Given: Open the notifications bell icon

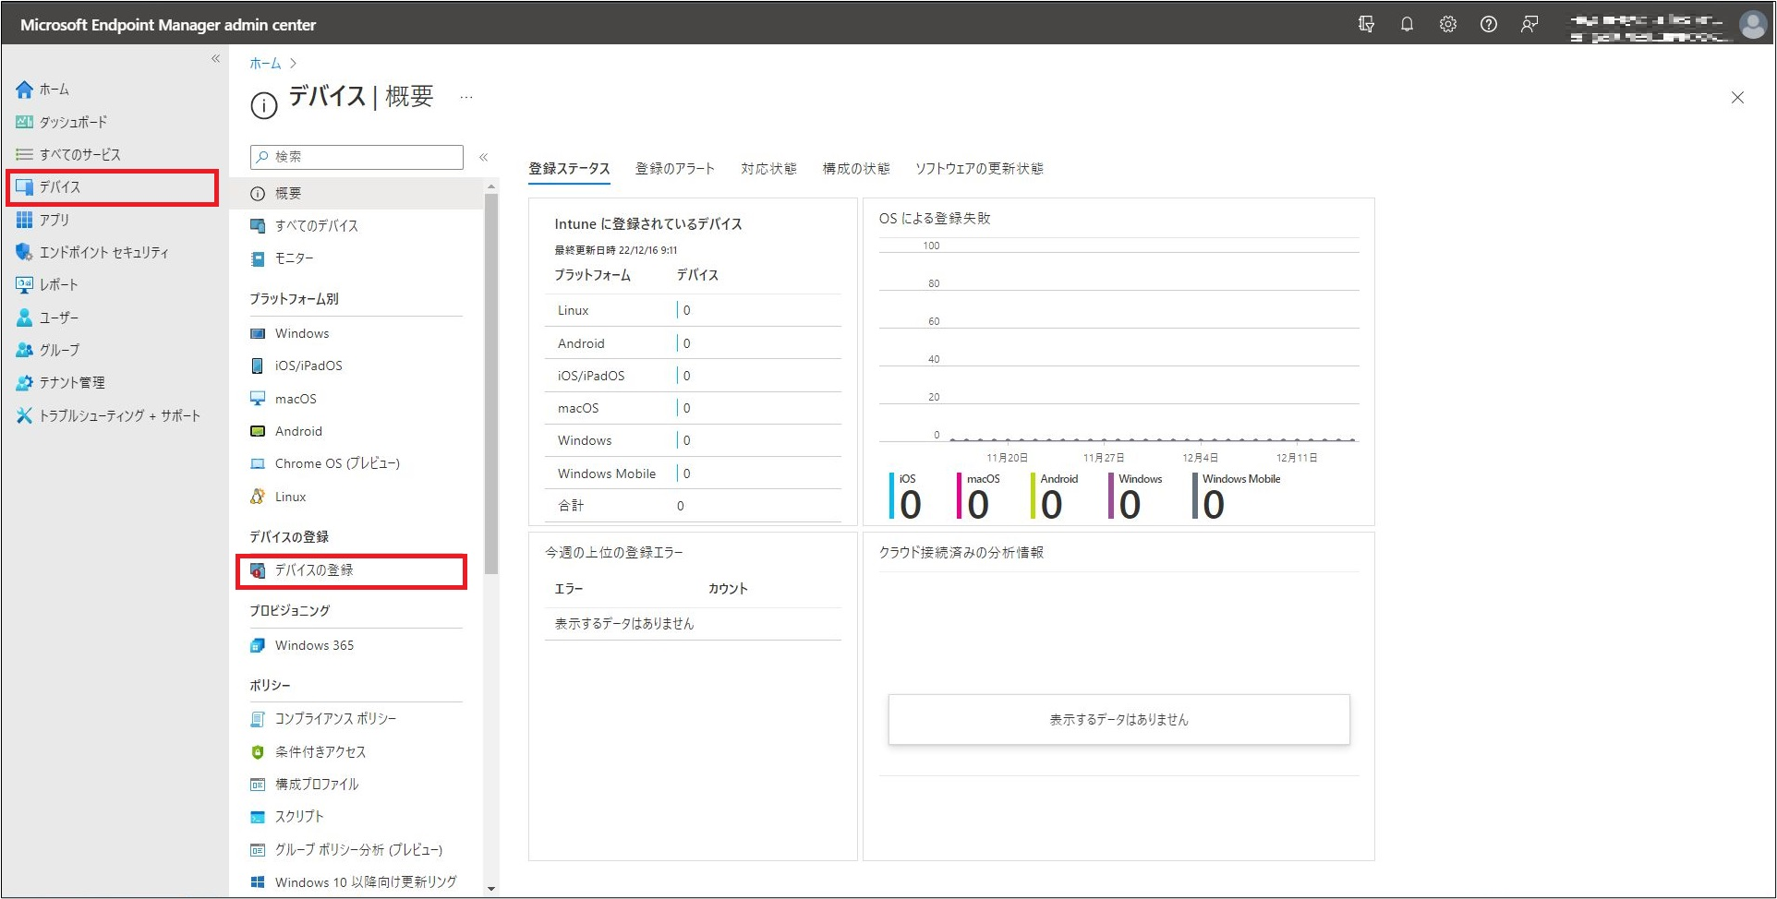Looking at the screenshot, I should [x=1407, y=24].
